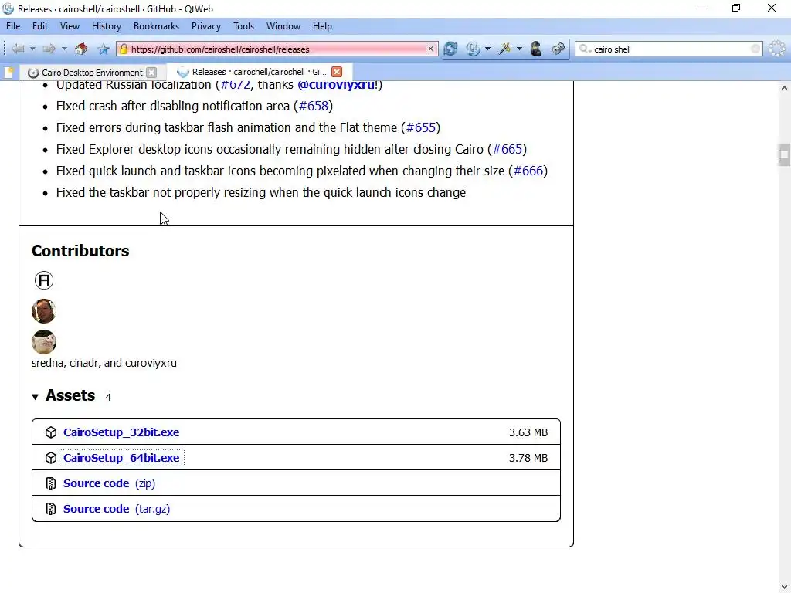Close the Cairo Desktop Environment tab
Image resolution: width=791 pixels, height=593 pixels.
151,73
